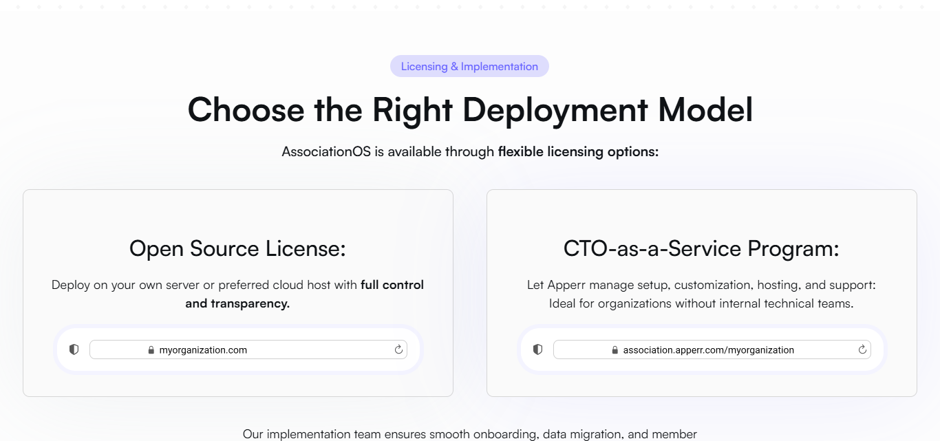Click the 'CTO-as-a-Service Program' heading

(701, 248)
